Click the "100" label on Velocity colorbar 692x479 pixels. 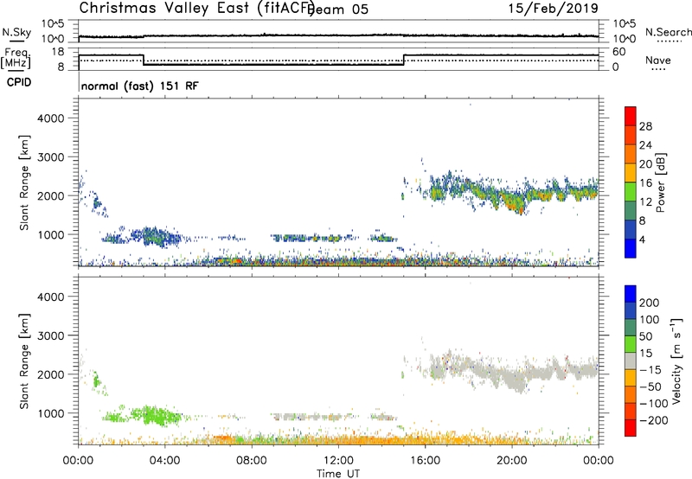pyautogui.click(x=650, y=319)
